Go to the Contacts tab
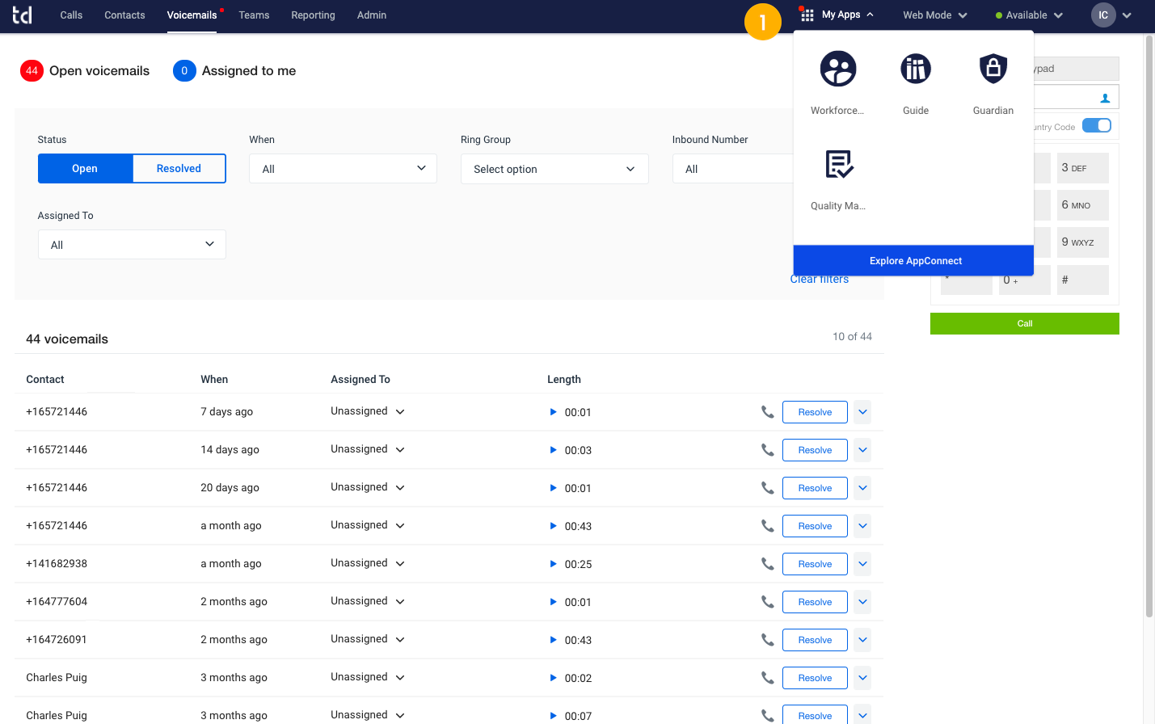The width and height of the screenshot is (1155, 724). [x=124, y=15]
